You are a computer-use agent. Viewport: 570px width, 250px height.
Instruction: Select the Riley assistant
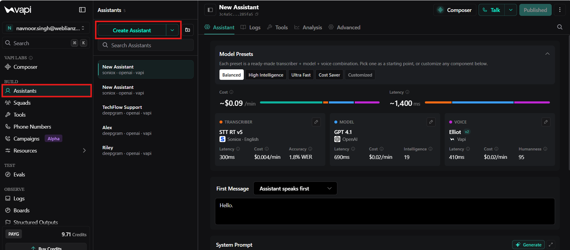coord(145,150)
